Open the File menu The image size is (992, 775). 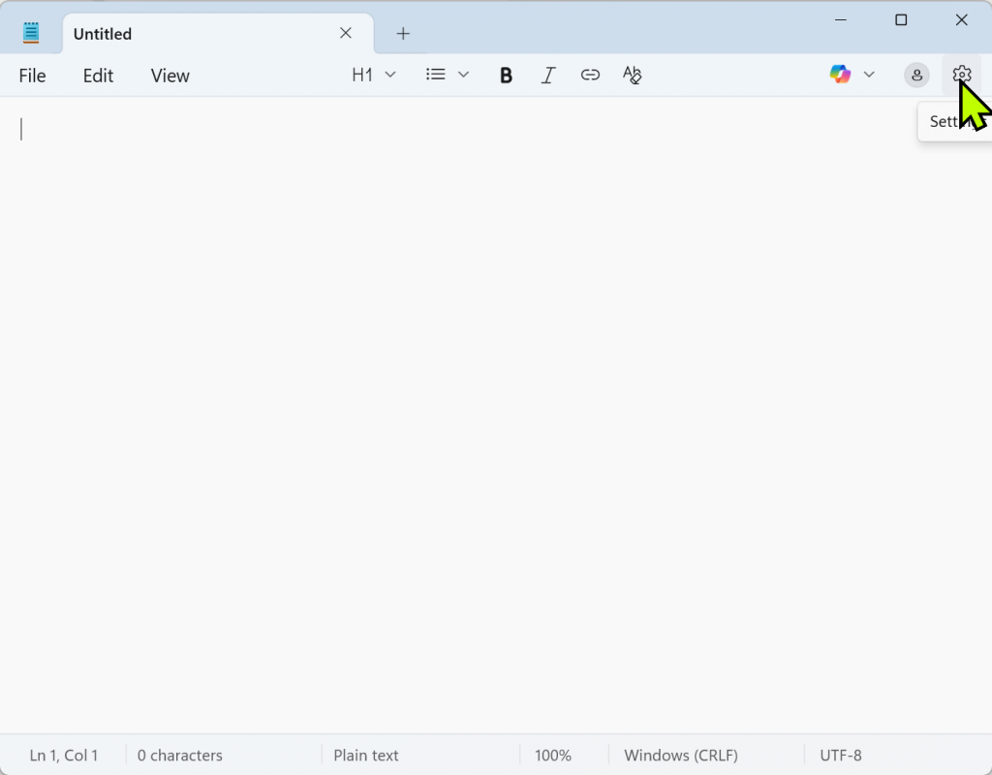click(x=32, y=76)
